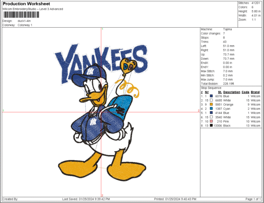Viewport: 264px width, 203px height.
Task: Click the 'N#' column header
Action: [207, 92]
